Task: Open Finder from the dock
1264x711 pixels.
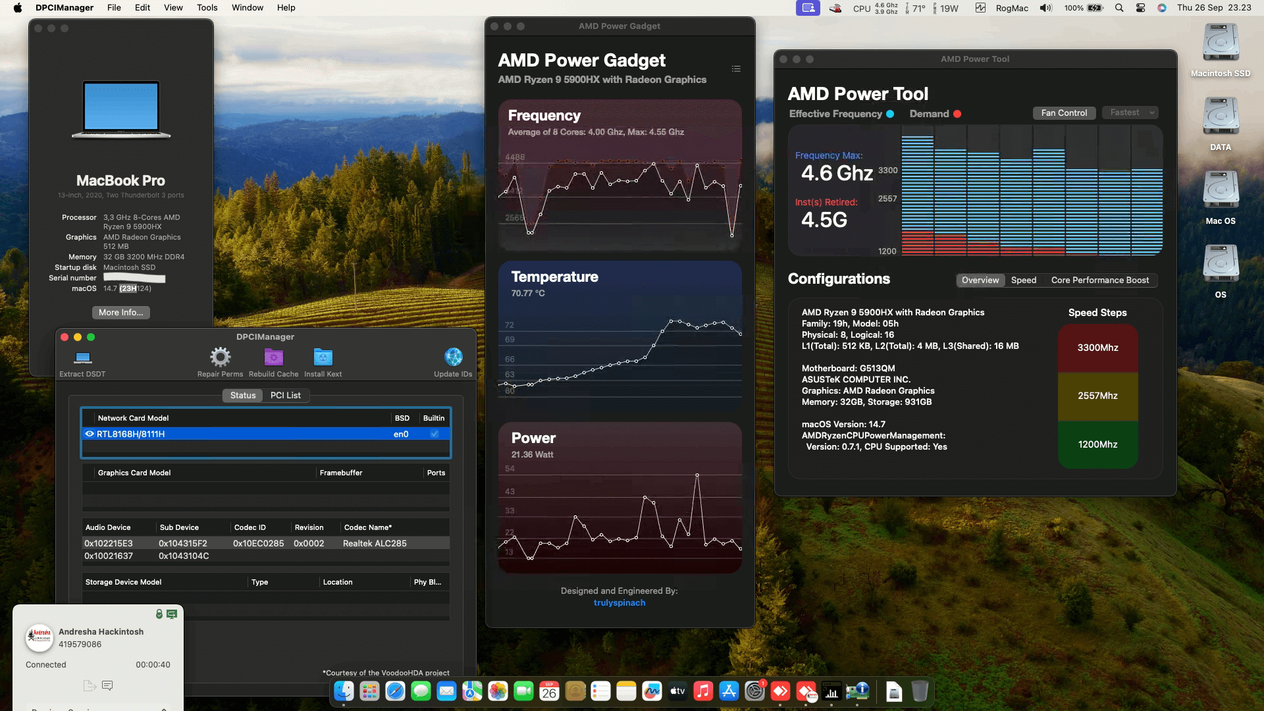Action: point(344,691)
